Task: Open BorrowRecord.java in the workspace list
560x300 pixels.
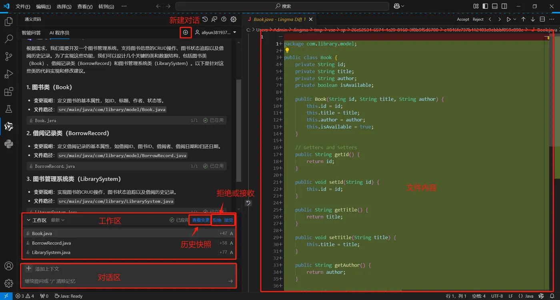Action: 129,243
